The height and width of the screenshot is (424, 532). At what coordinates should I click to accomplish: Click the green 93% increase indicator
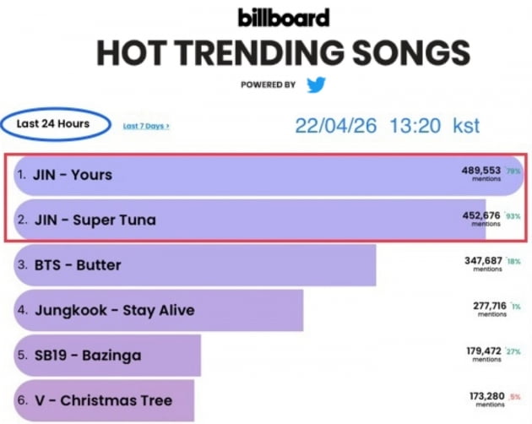pyautogui.click(x=513, y=216)
